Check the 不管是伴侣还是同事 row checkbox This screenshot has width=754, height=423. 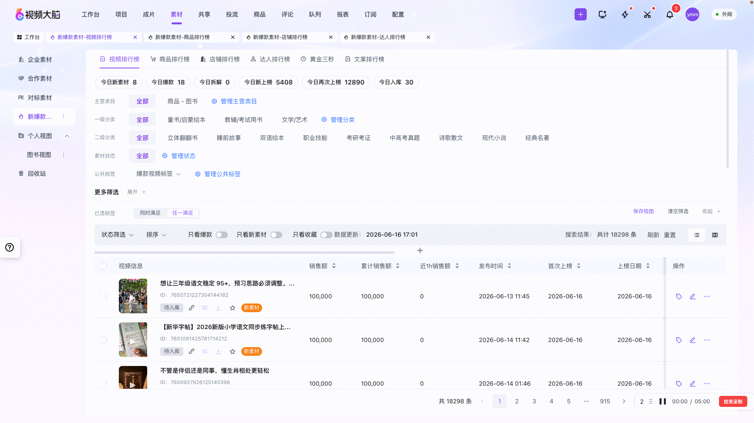tap(103, 384)
